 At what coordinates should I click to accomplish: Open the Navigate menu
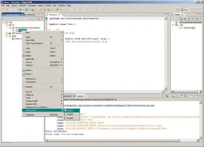pos(32,5)
